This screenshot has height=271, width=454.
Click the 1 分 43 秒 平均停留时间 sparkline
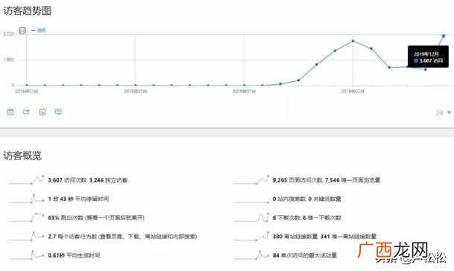pos(26,199)
